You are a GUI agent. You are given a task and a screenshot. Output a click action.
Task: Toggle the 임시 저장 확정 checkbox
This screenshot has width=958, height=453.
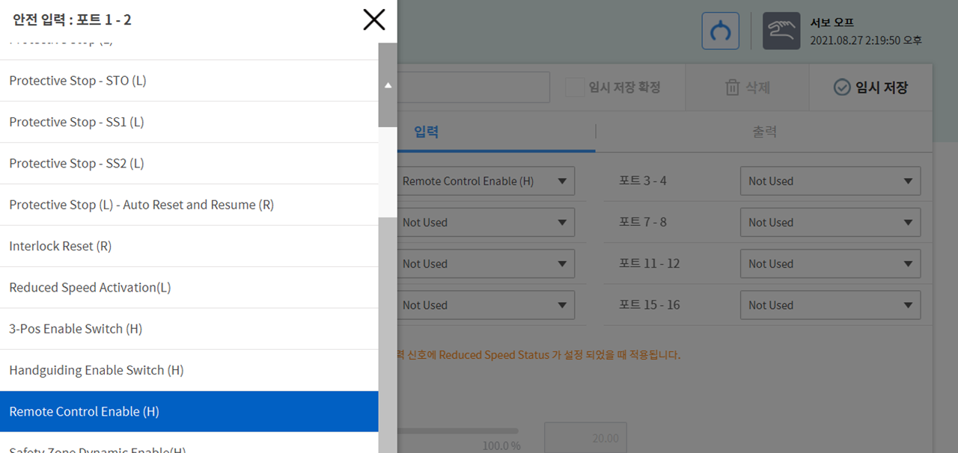(575, 87)
